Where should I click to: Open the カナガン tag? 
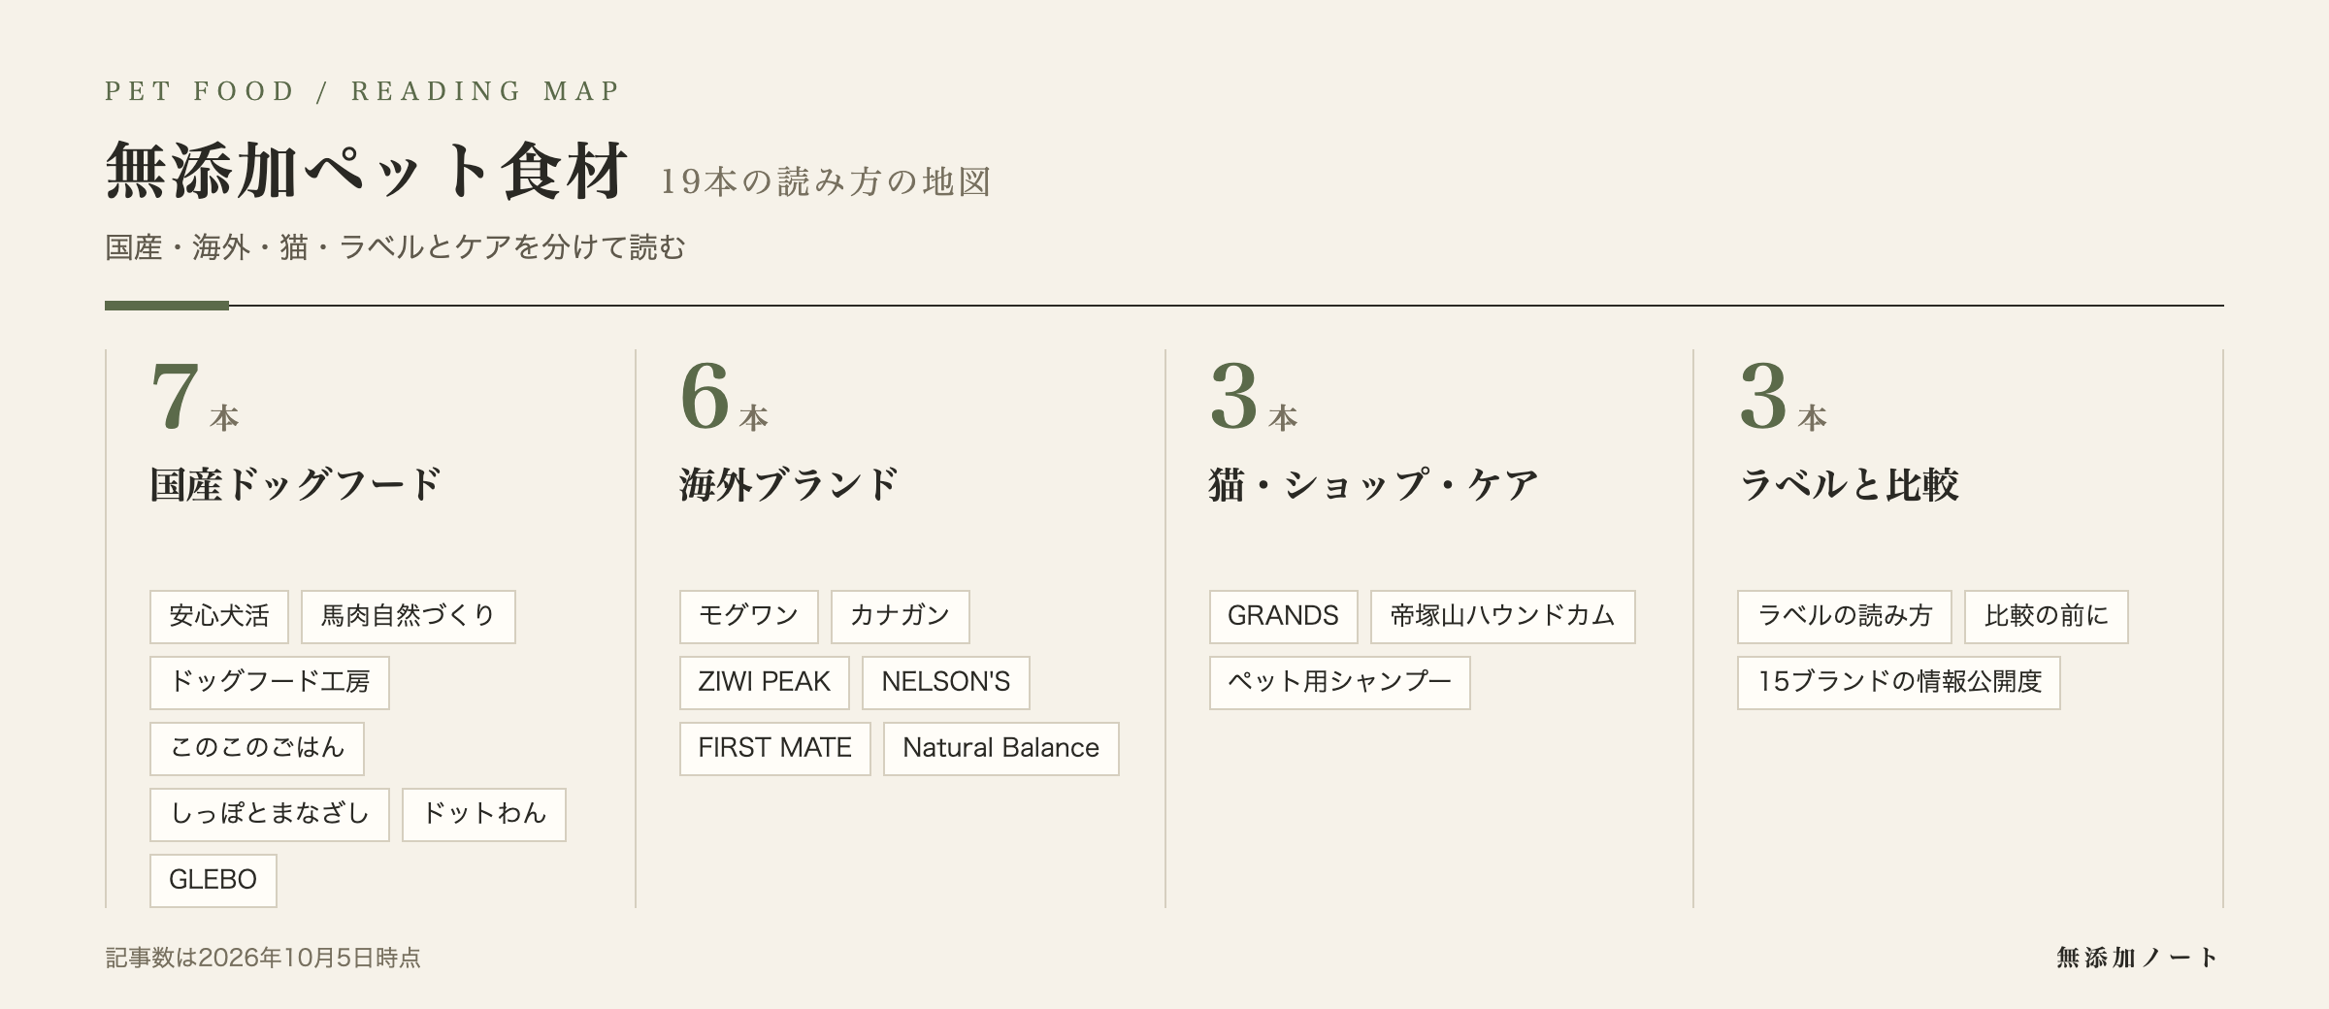(x=900, y=616)
